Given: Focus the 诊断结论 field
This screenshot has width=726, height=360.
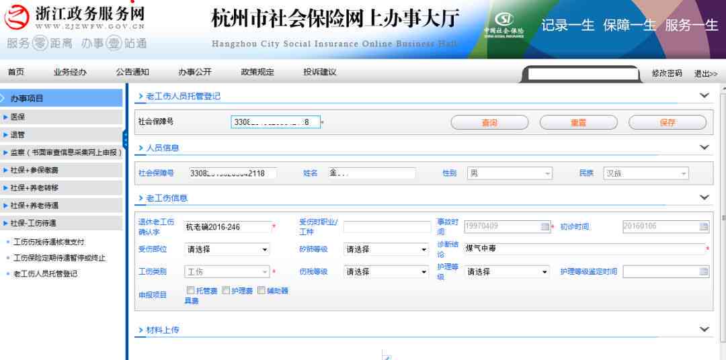Looking at the screenshot, I should click(x=585, y=249).
